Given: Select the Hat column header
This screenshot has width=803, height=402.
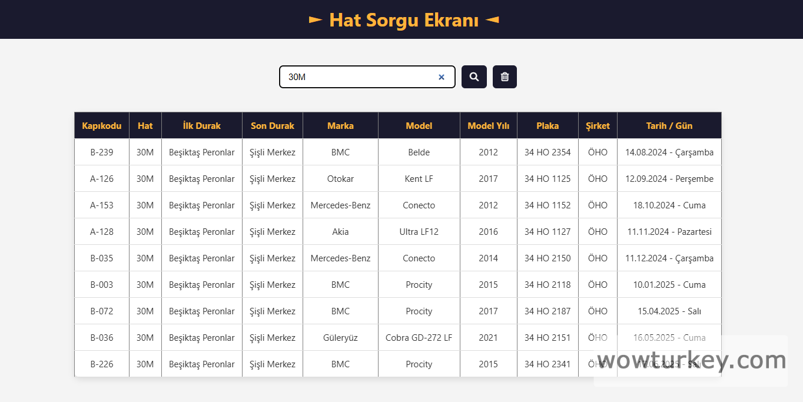Looking at the screenshot, I should (145, 125).
